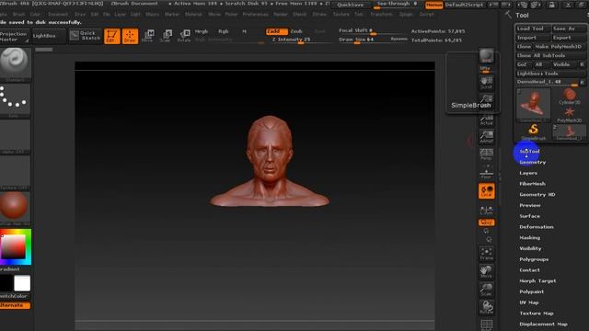Open the stroke type dots selector

click(15, 99)
